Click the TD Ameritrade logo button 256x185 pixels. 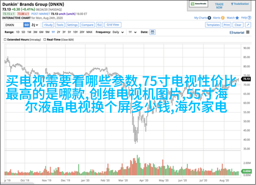pyautogui.click(x=199, y=4)
